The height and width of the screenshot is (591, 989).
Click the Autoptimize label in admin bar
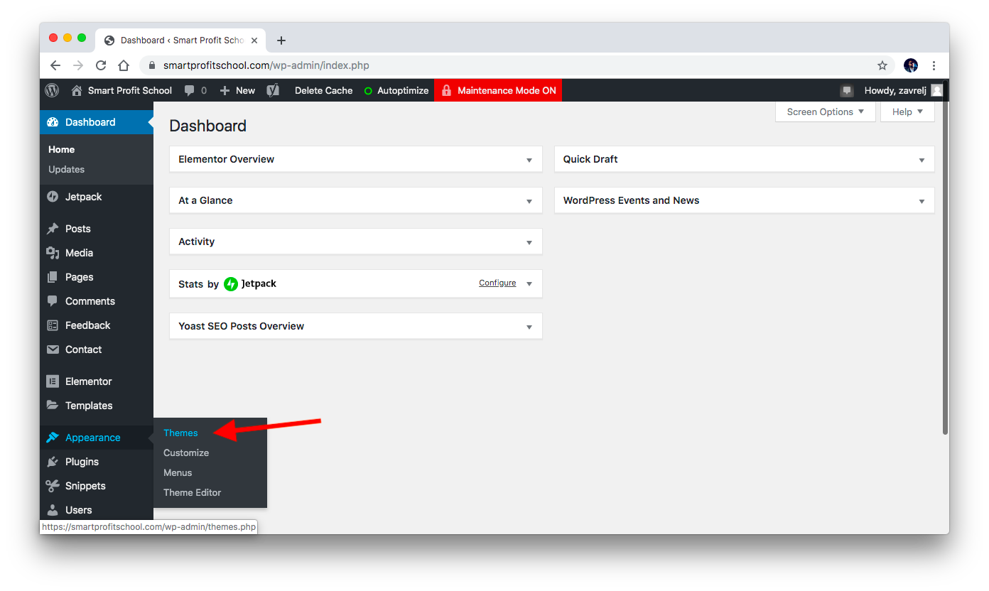click(x=403, y=90)
